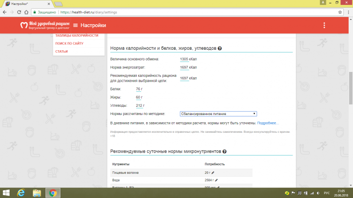Switch to the Настройки browser tab

[24, 3]
